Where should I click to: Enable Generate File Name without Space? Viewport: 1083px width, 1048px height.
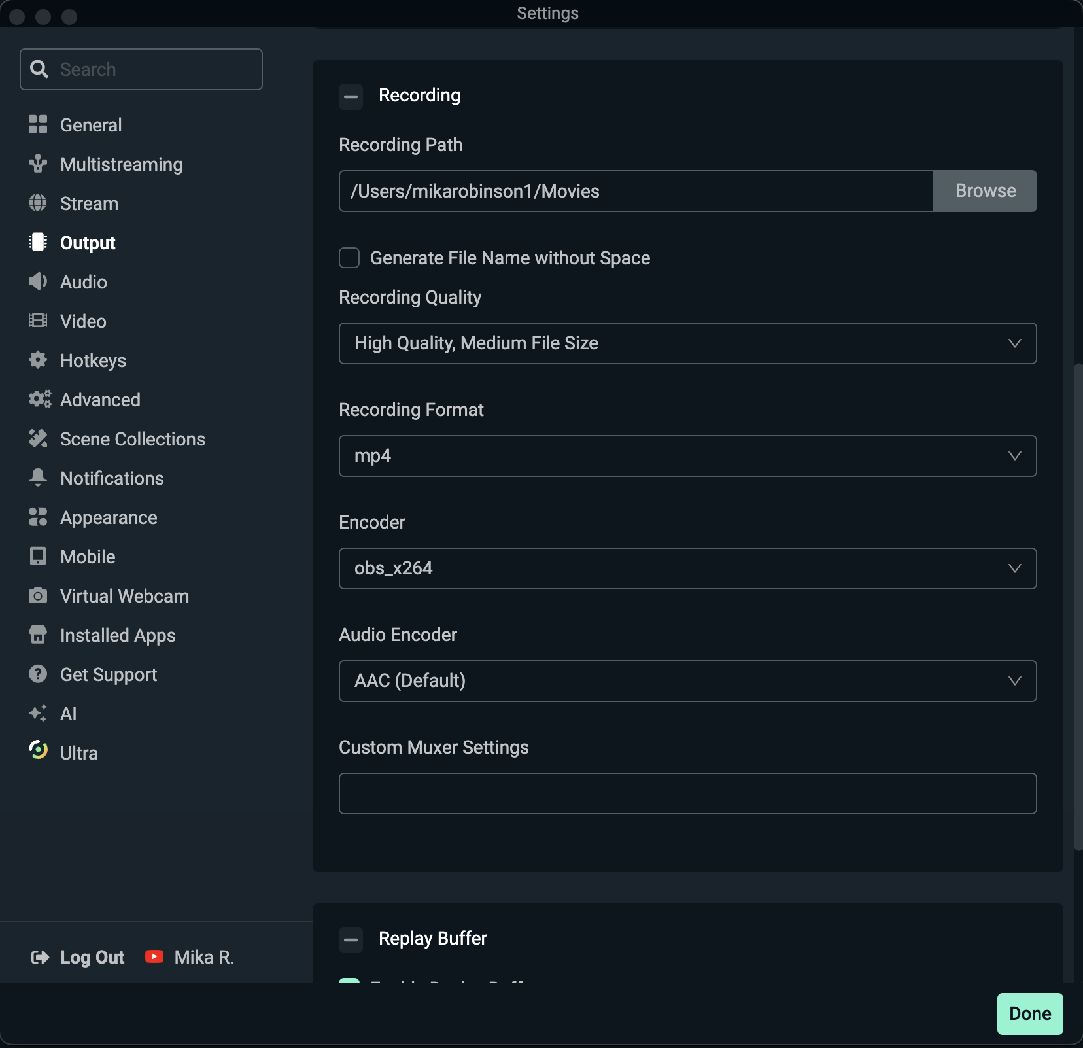pos(349,258)
